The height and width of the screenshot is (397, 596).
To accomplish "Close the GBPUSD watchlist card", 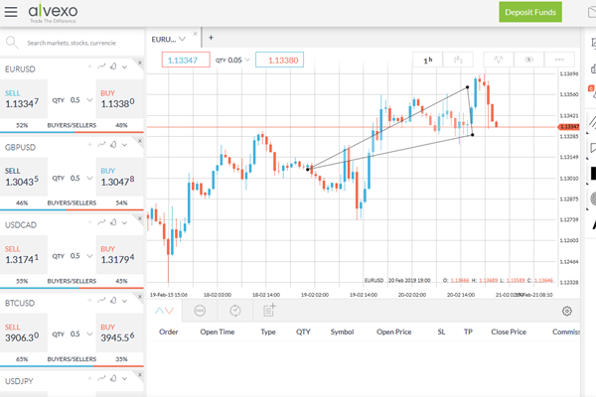I will [x=140, y=141].
